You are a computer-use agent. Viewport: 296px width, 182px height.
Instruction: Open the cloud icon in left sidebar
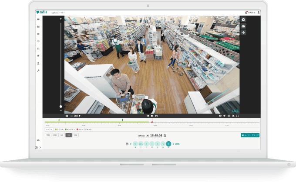39,41
